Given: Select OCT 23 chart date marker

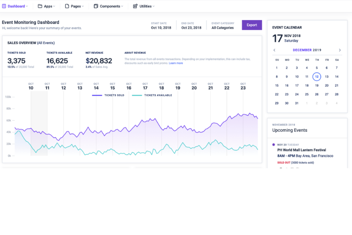Looking at the screenshot, I should click(243, 86).
